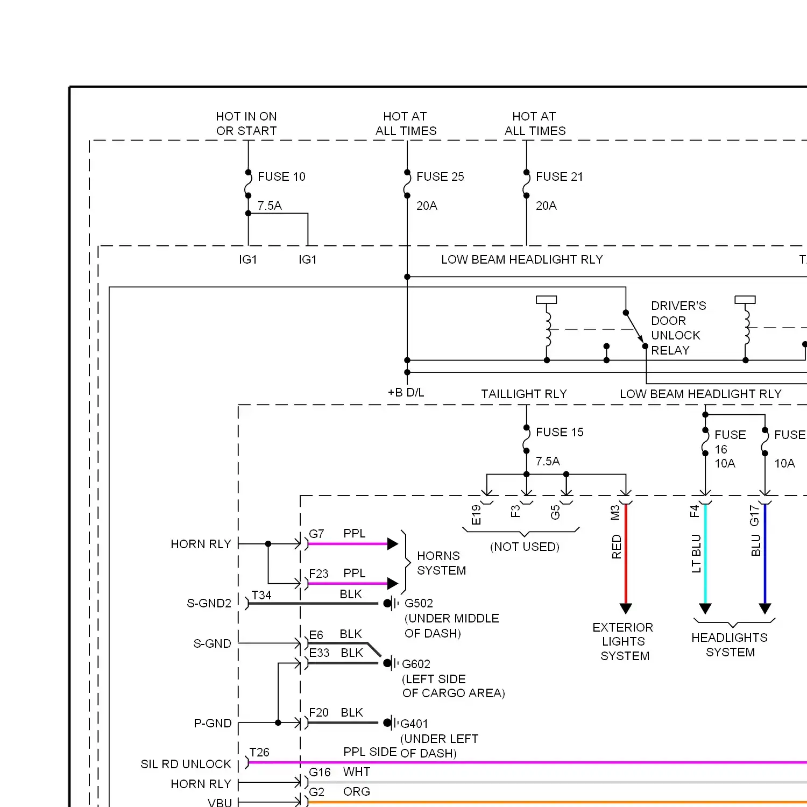Click connector label "E33"
807x807 pixels.
coord(319,653)
